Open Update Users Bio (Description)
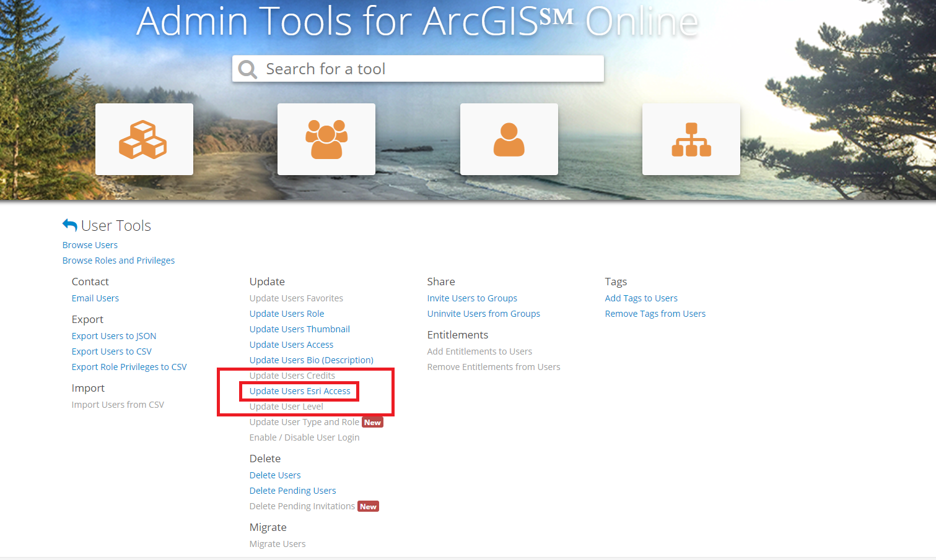The image size is (936, 560). pyautogui.click(x=312, y=360)
